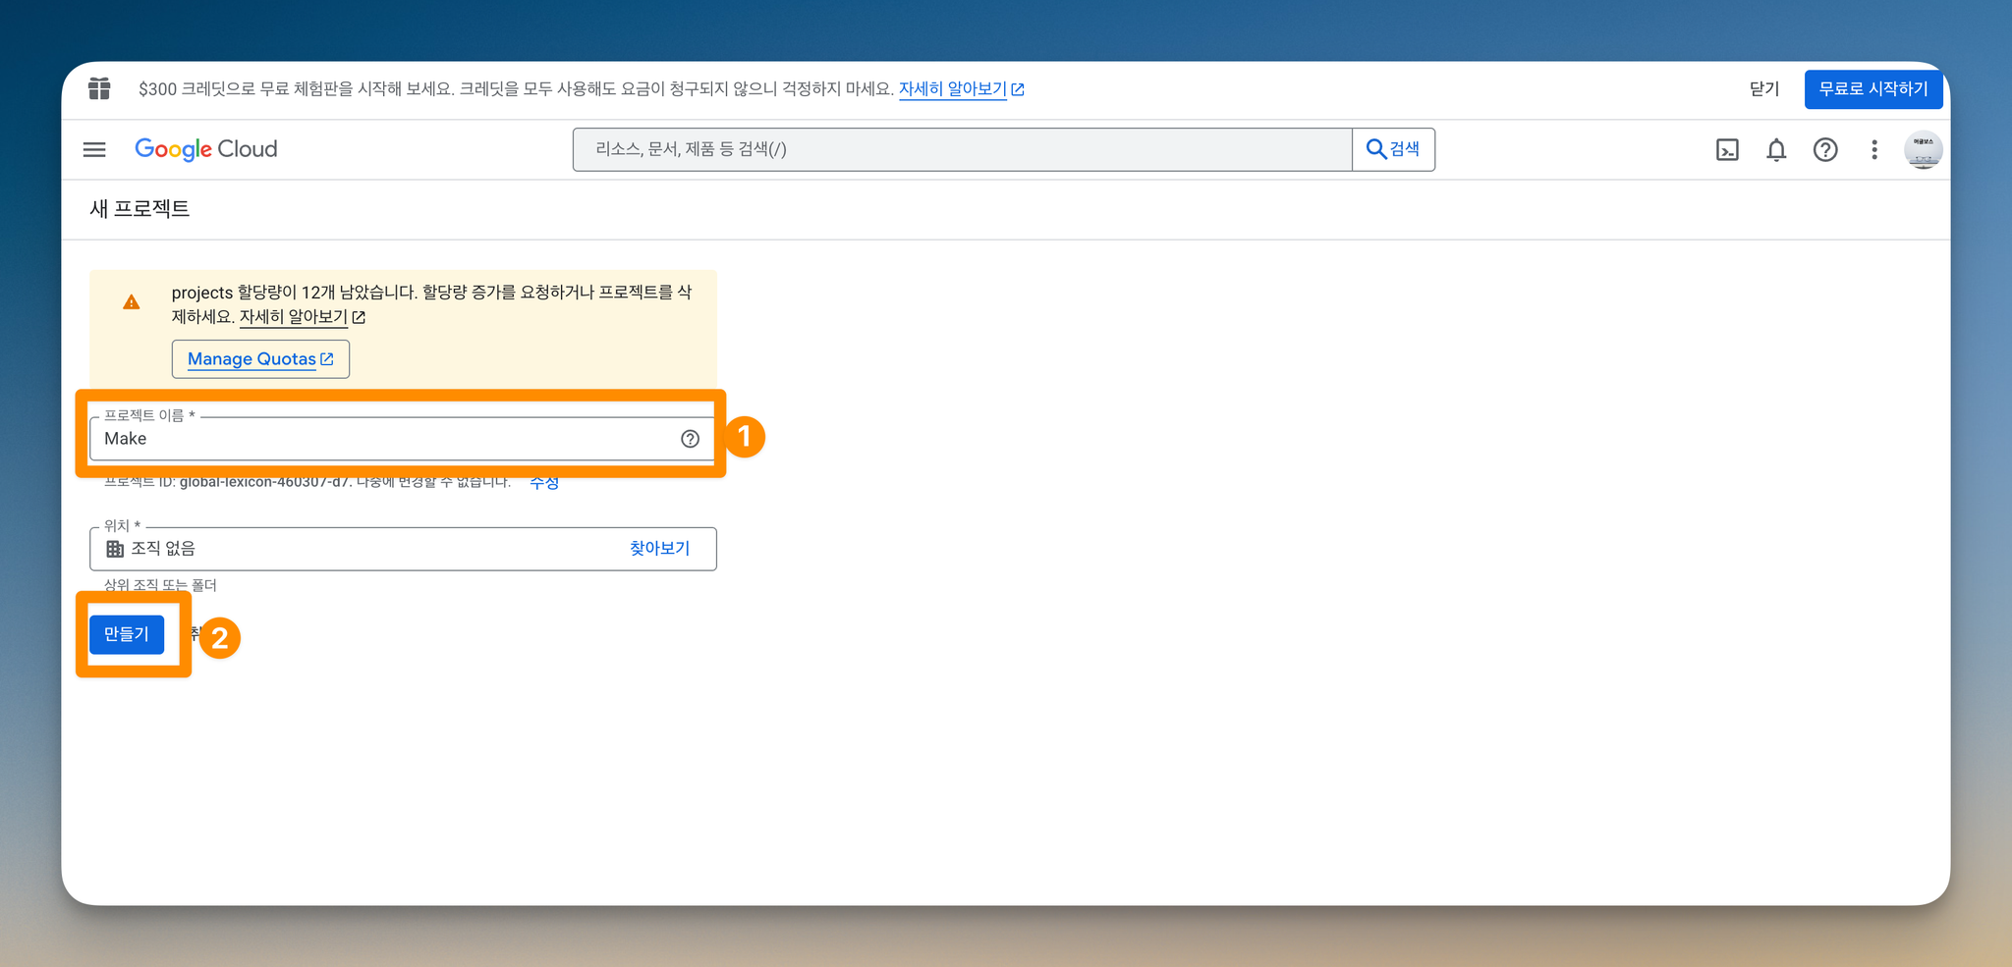Click the blue 만들기 create button

(x=127, y=634)
